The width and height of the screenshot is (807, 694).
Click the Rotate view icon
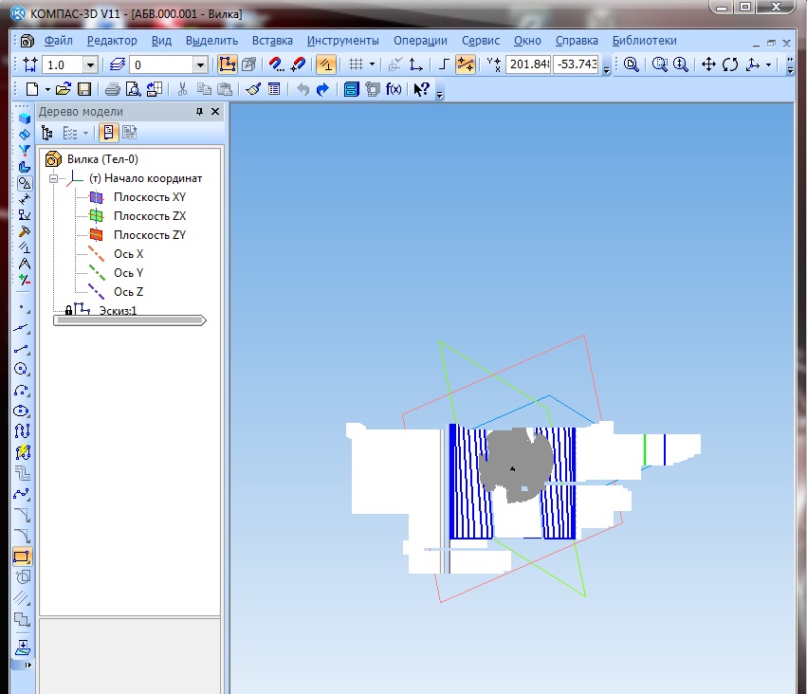click(730, 64)
